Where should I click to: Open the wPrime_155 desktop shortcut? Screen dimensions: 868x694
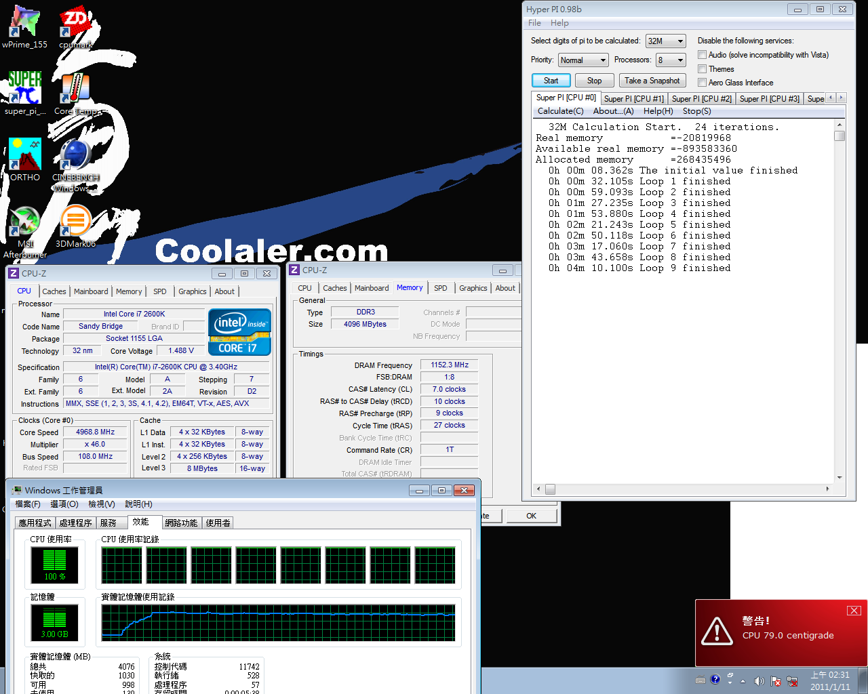(24, 27)
